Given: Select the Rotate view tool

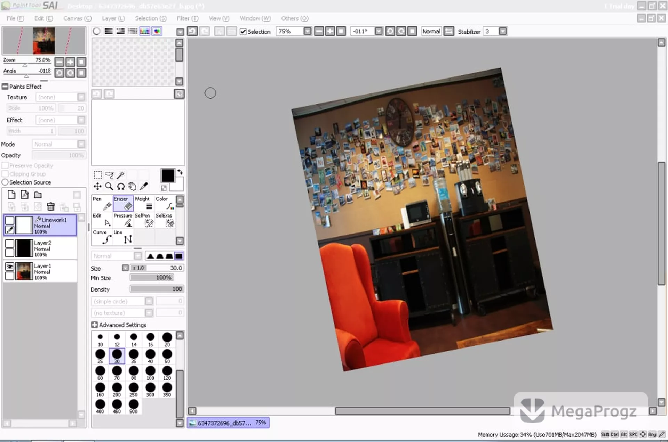Looking at the screenshot, I should [121, 187].
